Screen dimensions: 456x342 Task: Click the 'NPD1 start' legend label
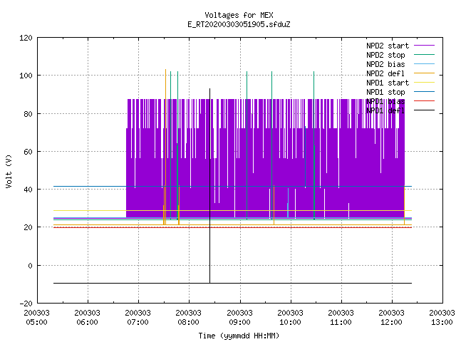coord(388,83)
